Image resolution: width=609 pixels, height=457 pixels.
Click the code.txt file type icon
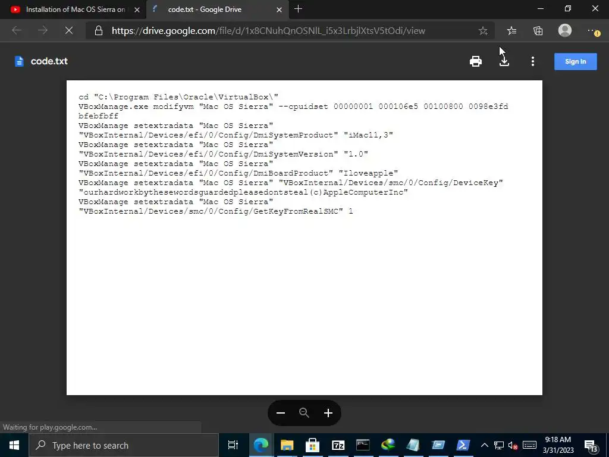click(x=19, y=61)
